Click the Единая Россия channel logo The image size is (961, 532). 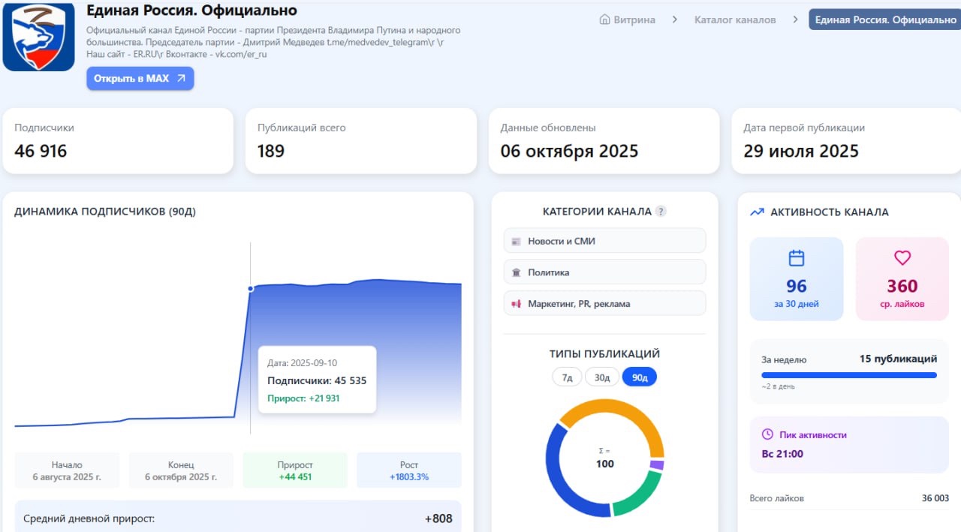(38, 36)
